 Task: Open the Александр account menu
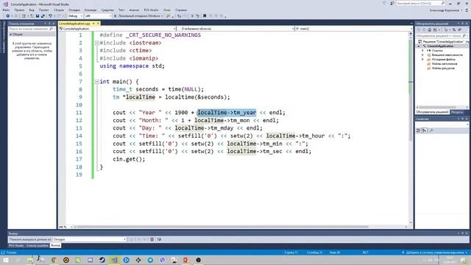click(x=446, y=10)
